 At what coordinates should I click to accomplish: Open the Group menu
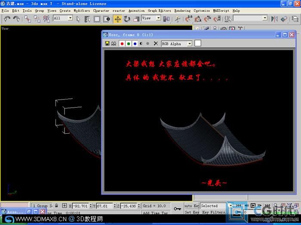click(x=40, y=11)
